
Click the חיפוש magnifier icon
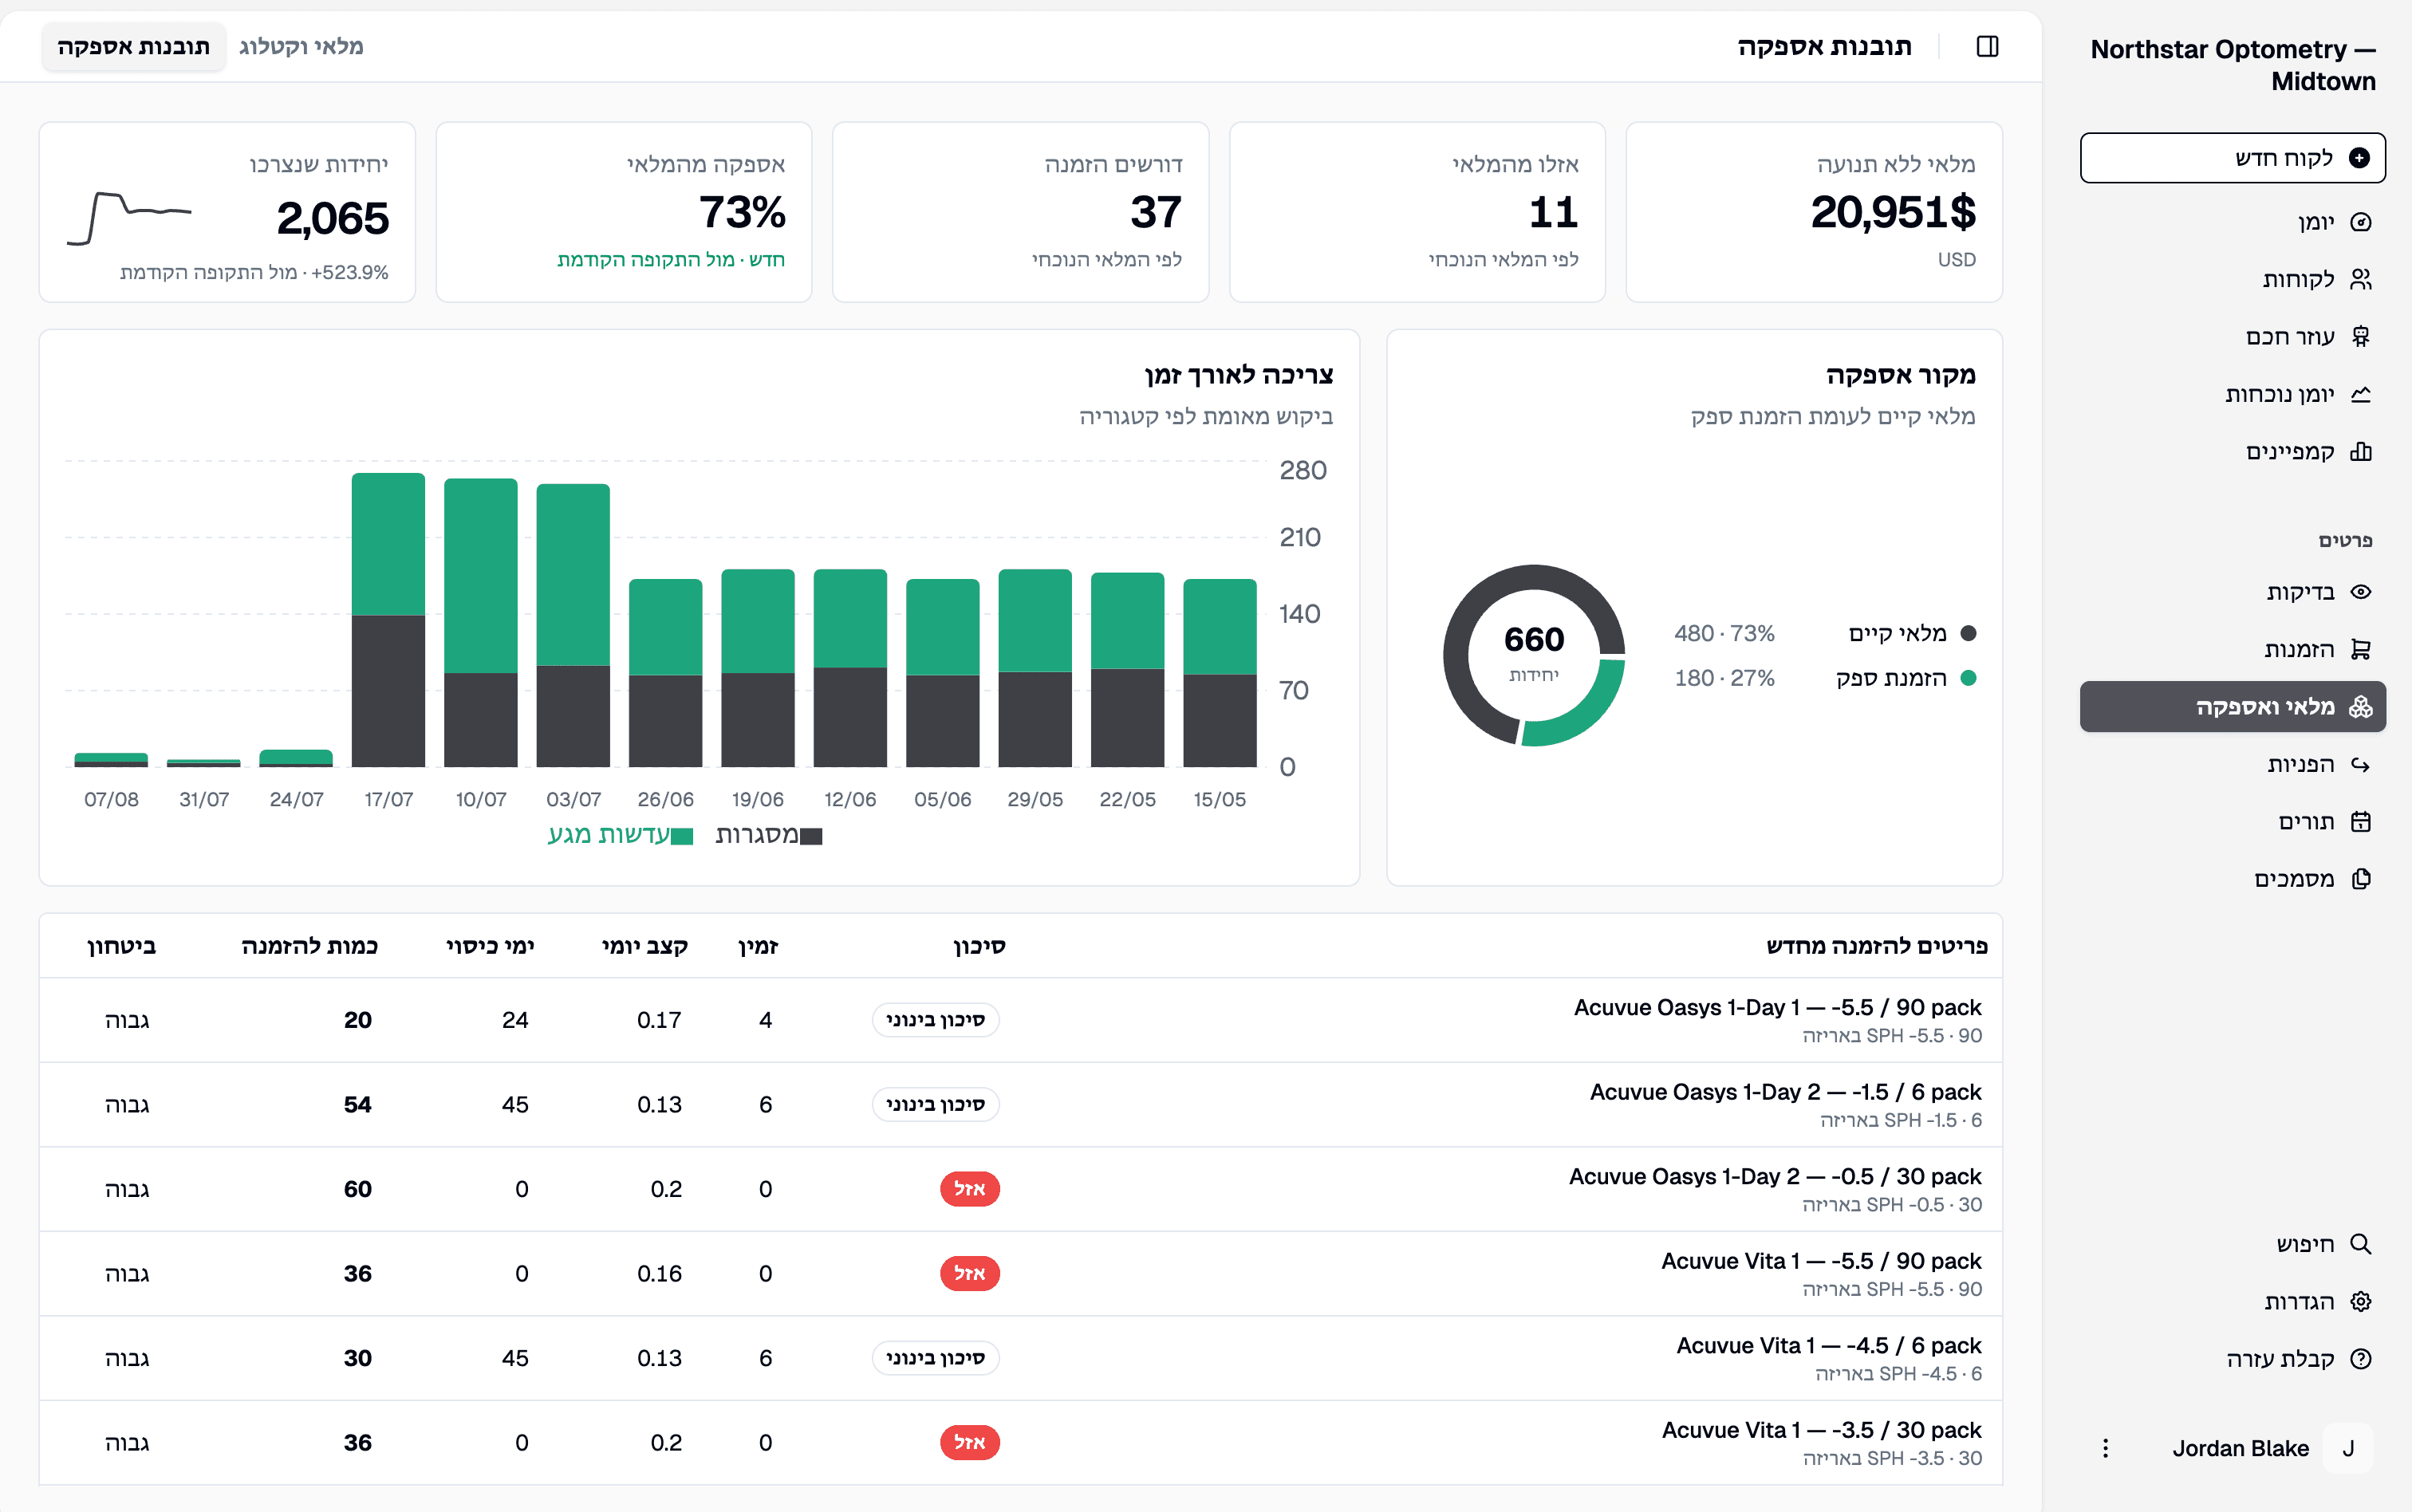coord(2360,1244)
